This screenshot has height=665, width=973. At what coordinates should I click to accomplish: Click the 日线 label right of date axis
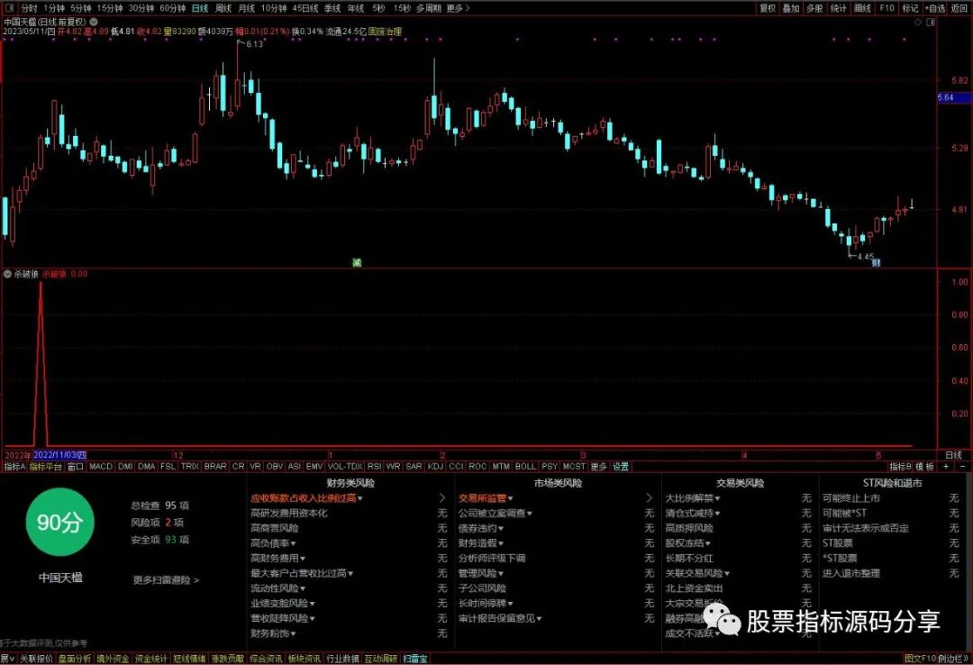(x=954, y=455)
